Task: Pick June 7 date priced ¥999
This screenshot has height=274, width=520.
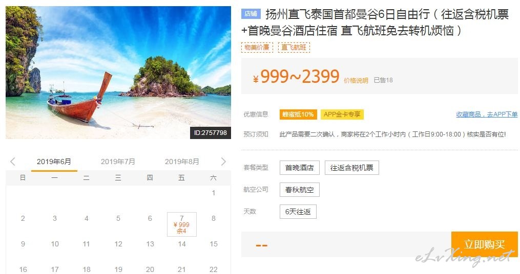Action: pos(182,224)
